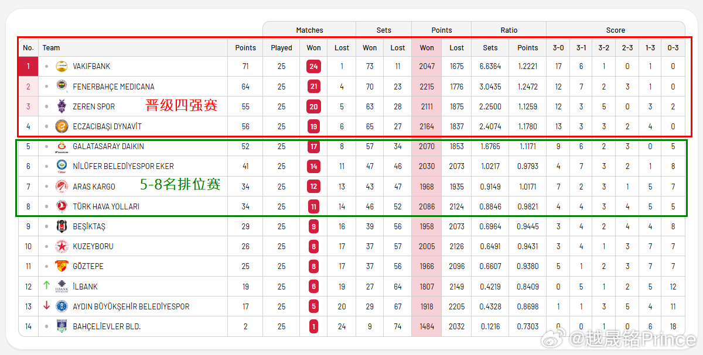This screenshot has width=703, height=355.
Task: Open TÜRK HAVA YOLLARI team link
Action: pyautogui.click(x=106, y=206)
